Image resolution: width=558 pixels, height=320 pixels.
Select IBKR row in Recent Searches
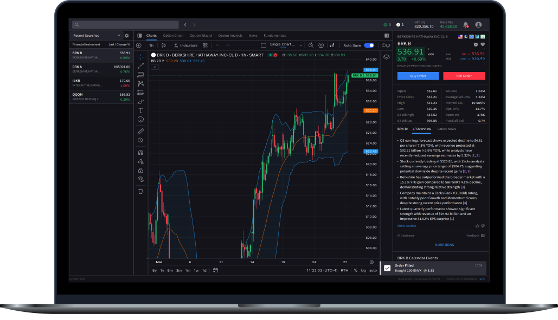pos(101,83)
